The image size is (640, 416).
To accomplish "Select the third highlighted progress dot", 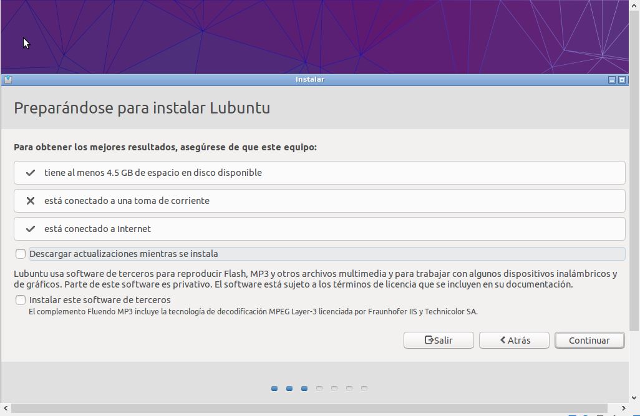I will (304, 389).
